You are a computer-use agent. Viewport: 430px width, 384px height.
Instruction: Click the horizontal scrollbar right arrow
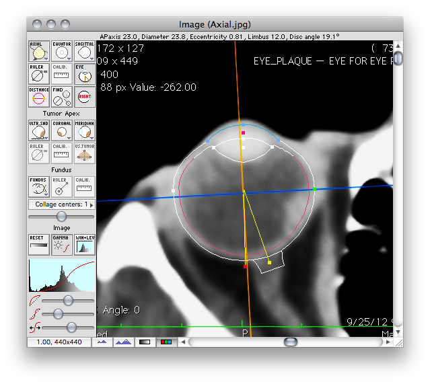pyautogui.click(x=388, y=342)
